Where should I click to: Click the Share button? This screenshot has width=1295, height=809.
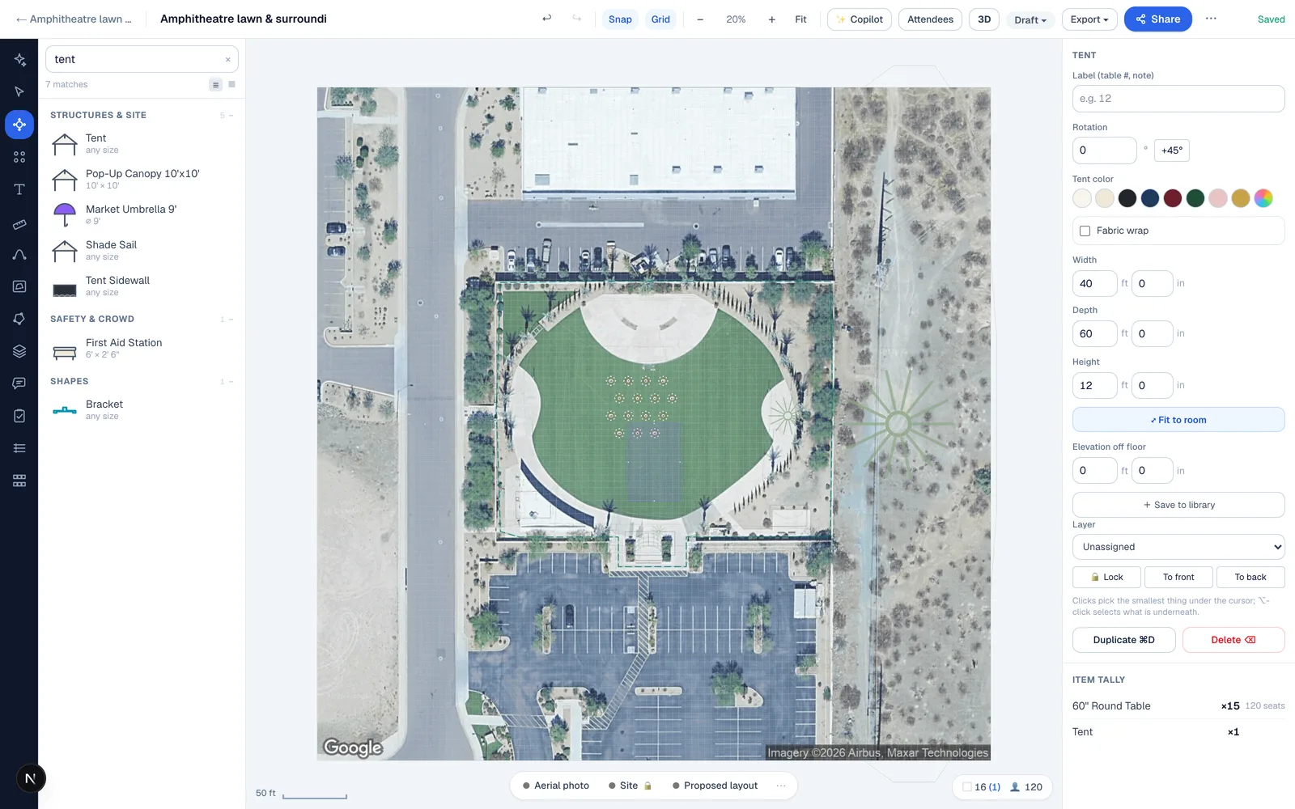1157,19
